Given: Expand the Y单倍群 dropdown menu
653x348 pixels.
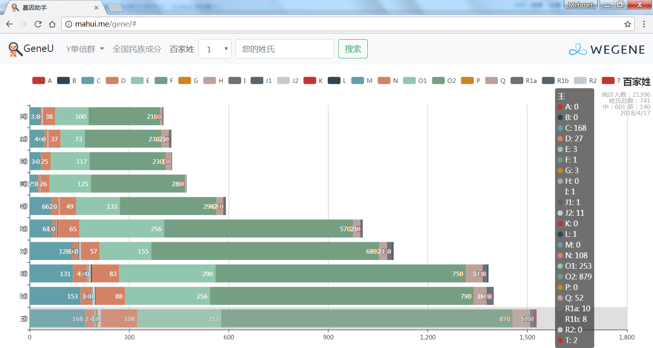Looking at the screenshot, I should pos(85,49).
